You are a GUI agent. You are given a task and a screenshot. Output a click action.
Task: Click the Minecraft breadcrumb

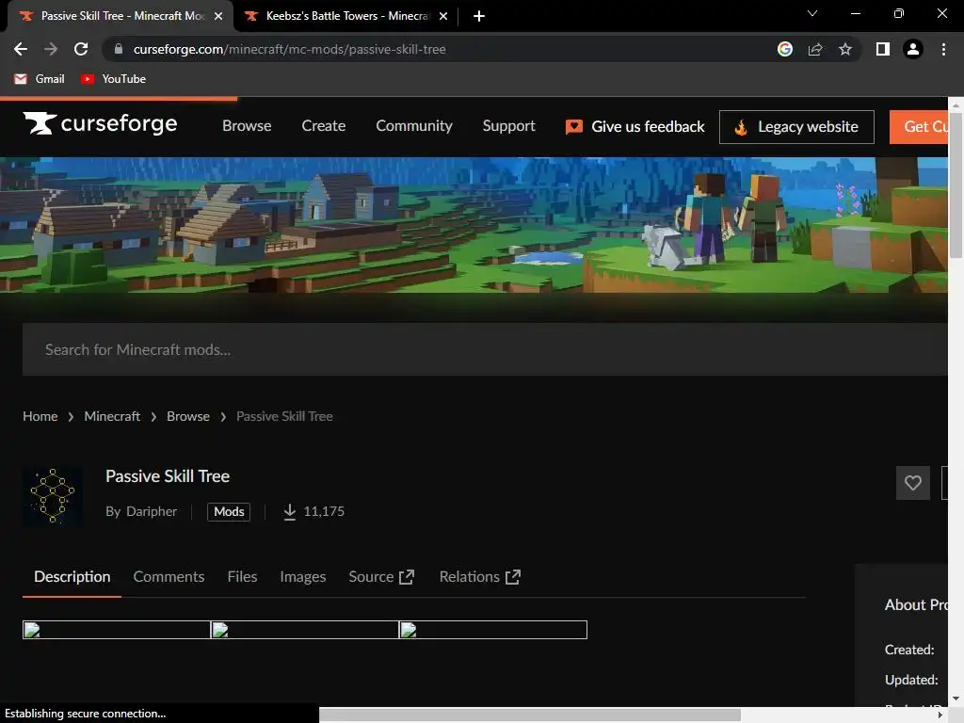(112, 416)
